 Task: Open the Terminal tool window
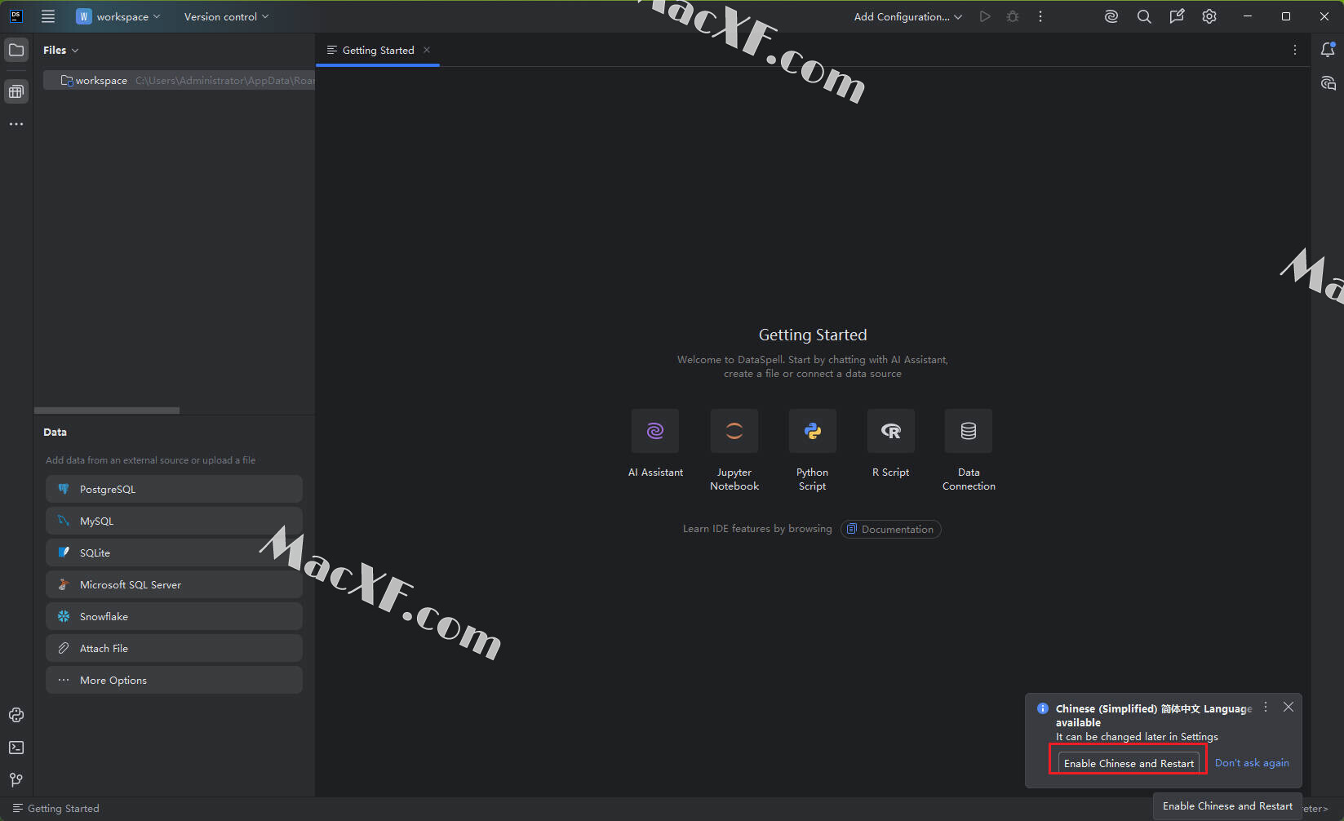point(16,748)
